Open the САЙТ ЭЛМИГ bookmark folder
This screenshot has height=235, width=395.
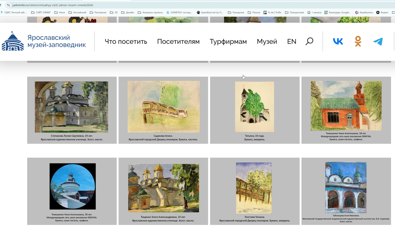pyautogui.click(x=41, y=12)
